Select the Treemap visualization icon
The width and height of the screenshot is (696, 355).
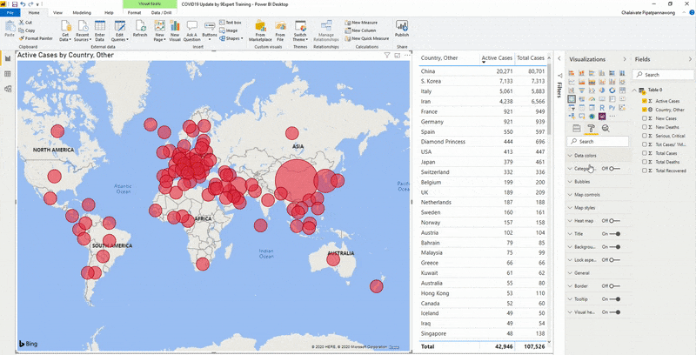click(x=622, y=90)
